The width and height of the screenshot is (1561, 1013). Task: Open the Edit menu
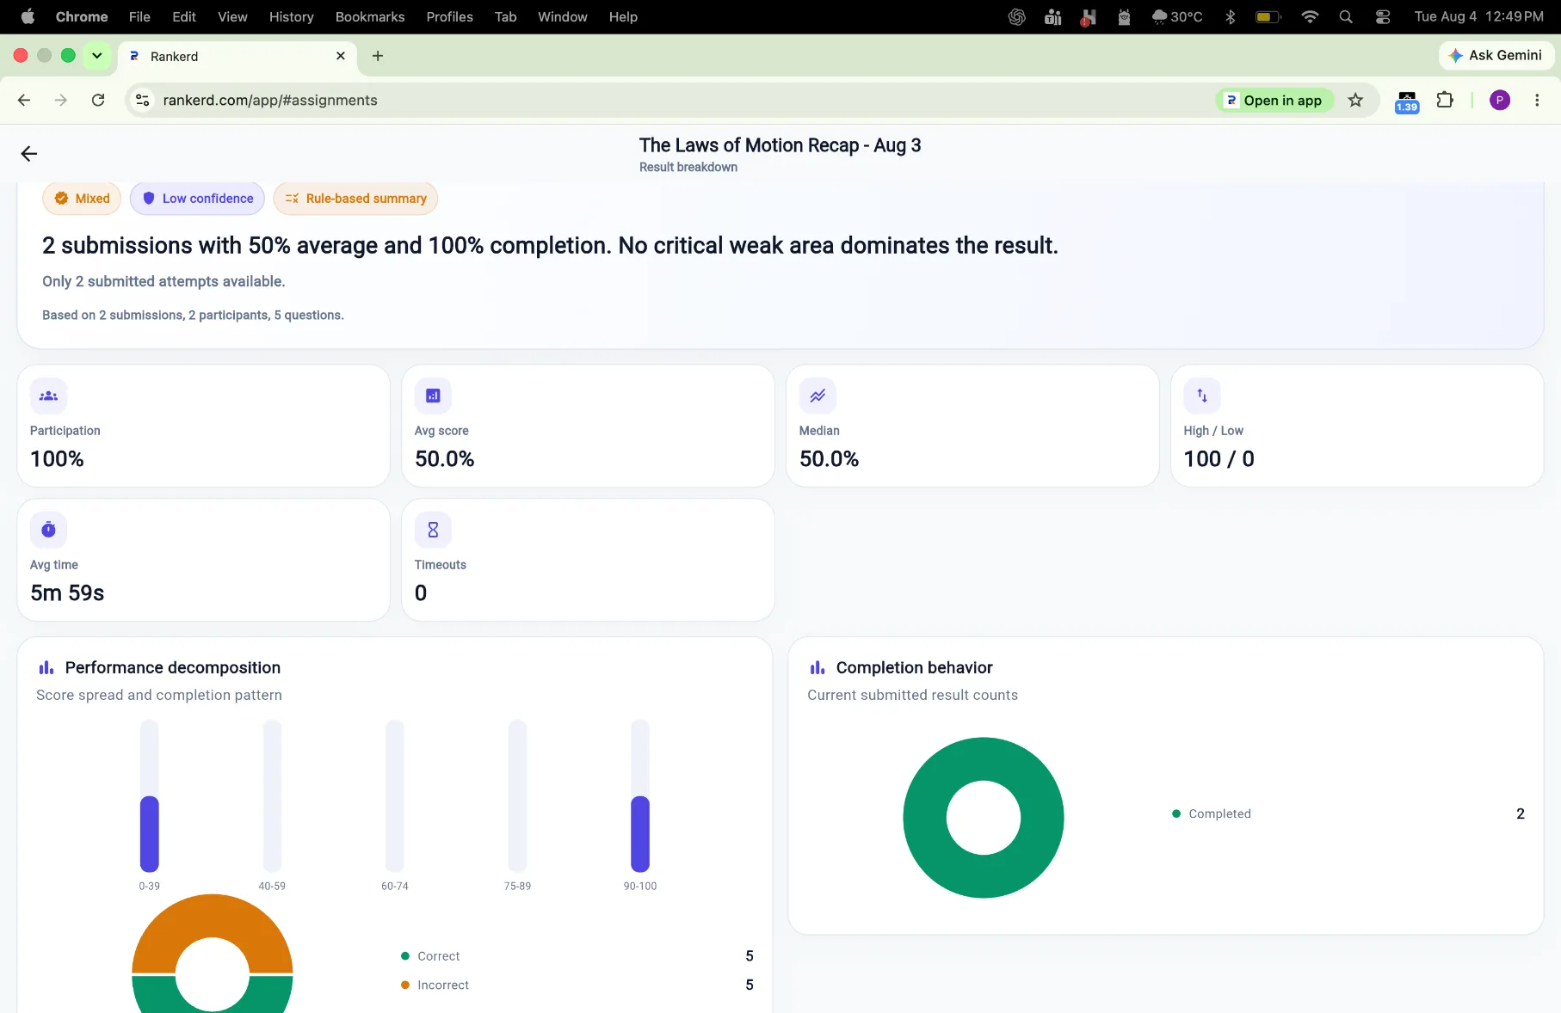184,16
